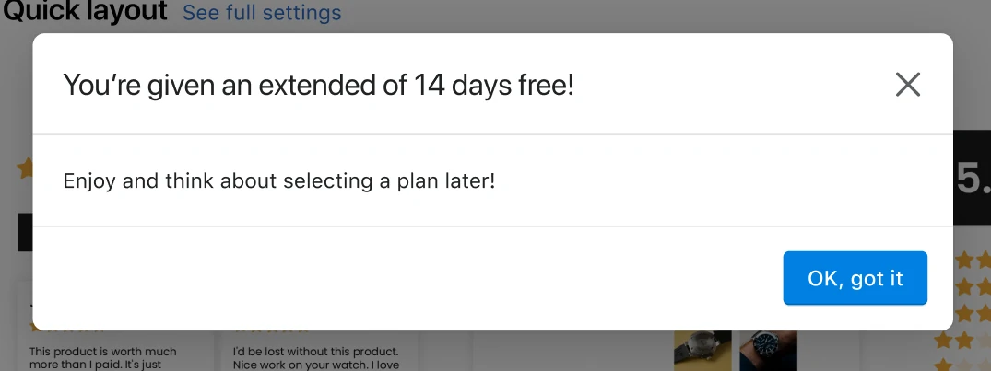Select the review starting I'd be lost without

pyautogui.click(x=316, y=358)
